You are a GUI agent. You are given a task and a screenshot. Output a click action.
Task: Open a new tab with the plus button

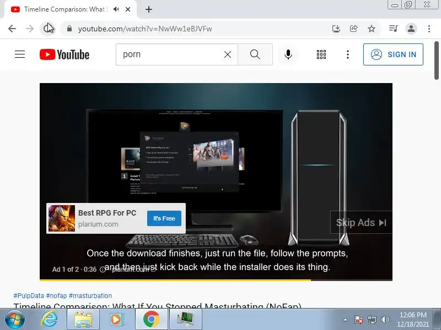(149, 9)
